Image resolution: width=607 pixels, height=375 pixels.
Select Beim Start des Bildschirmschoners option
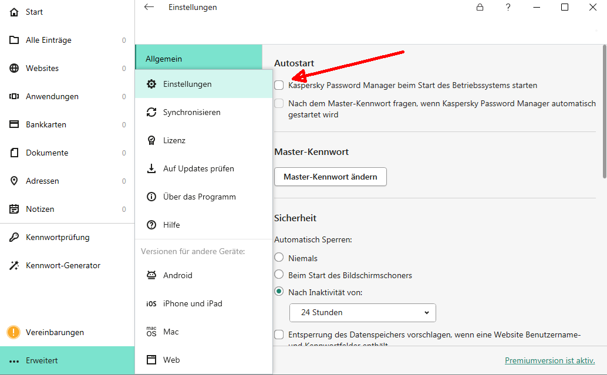coord(279,275)
